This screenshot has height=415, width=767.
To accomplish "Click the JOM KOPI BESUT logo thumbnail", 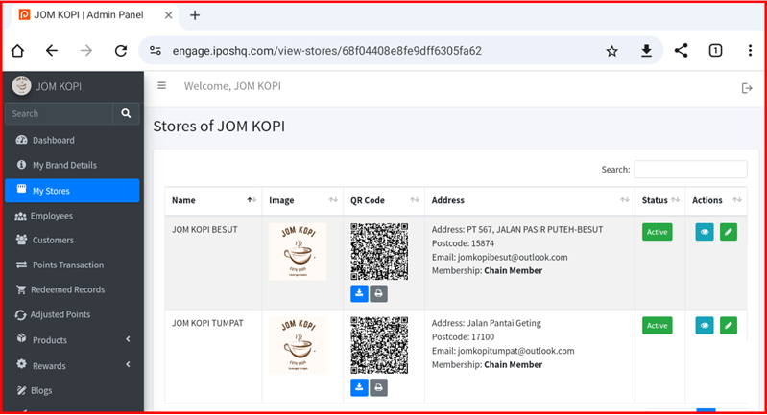I will 297,252.
